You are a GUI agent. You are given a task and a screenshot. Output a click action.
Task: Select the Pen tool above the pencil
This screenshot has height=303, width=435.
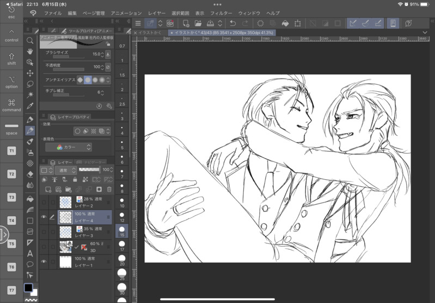click(x=30, y=119)
